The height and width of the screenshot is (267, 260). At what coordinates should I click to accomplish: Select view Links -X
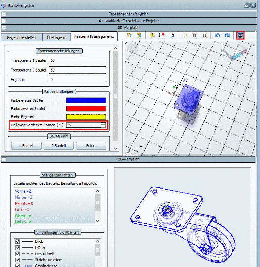click(22, 210)
